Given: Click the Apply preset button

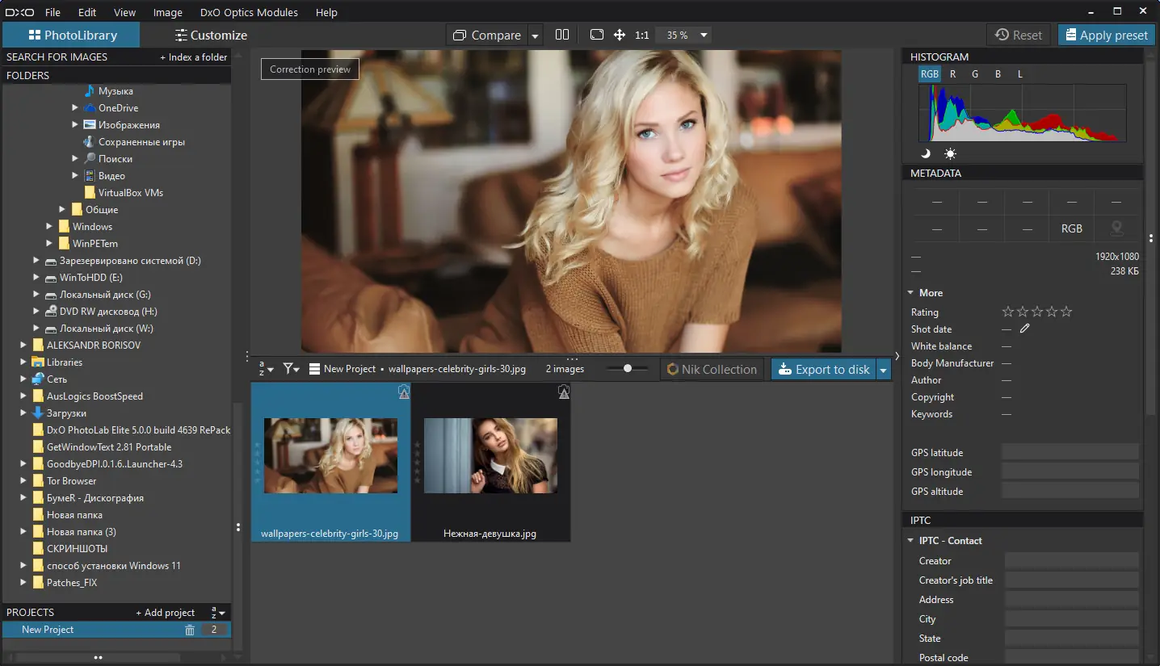Looking at the screenshot, I should pyautogui.click(x=1105, y=35).
